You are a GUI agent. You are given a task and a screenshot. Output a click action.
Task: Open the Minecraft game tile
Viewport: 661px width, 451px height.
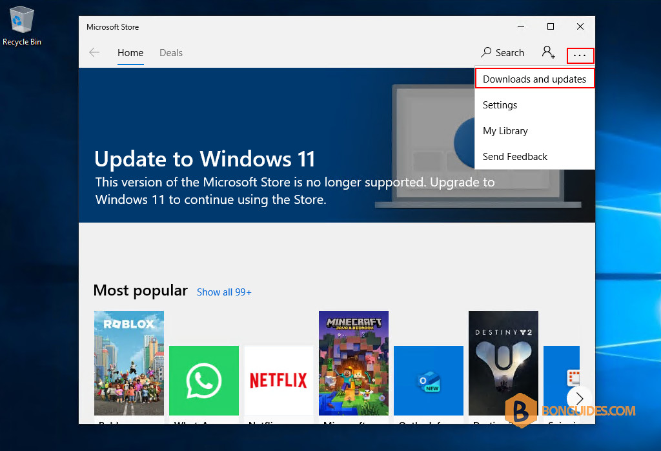tap(354, 363)
